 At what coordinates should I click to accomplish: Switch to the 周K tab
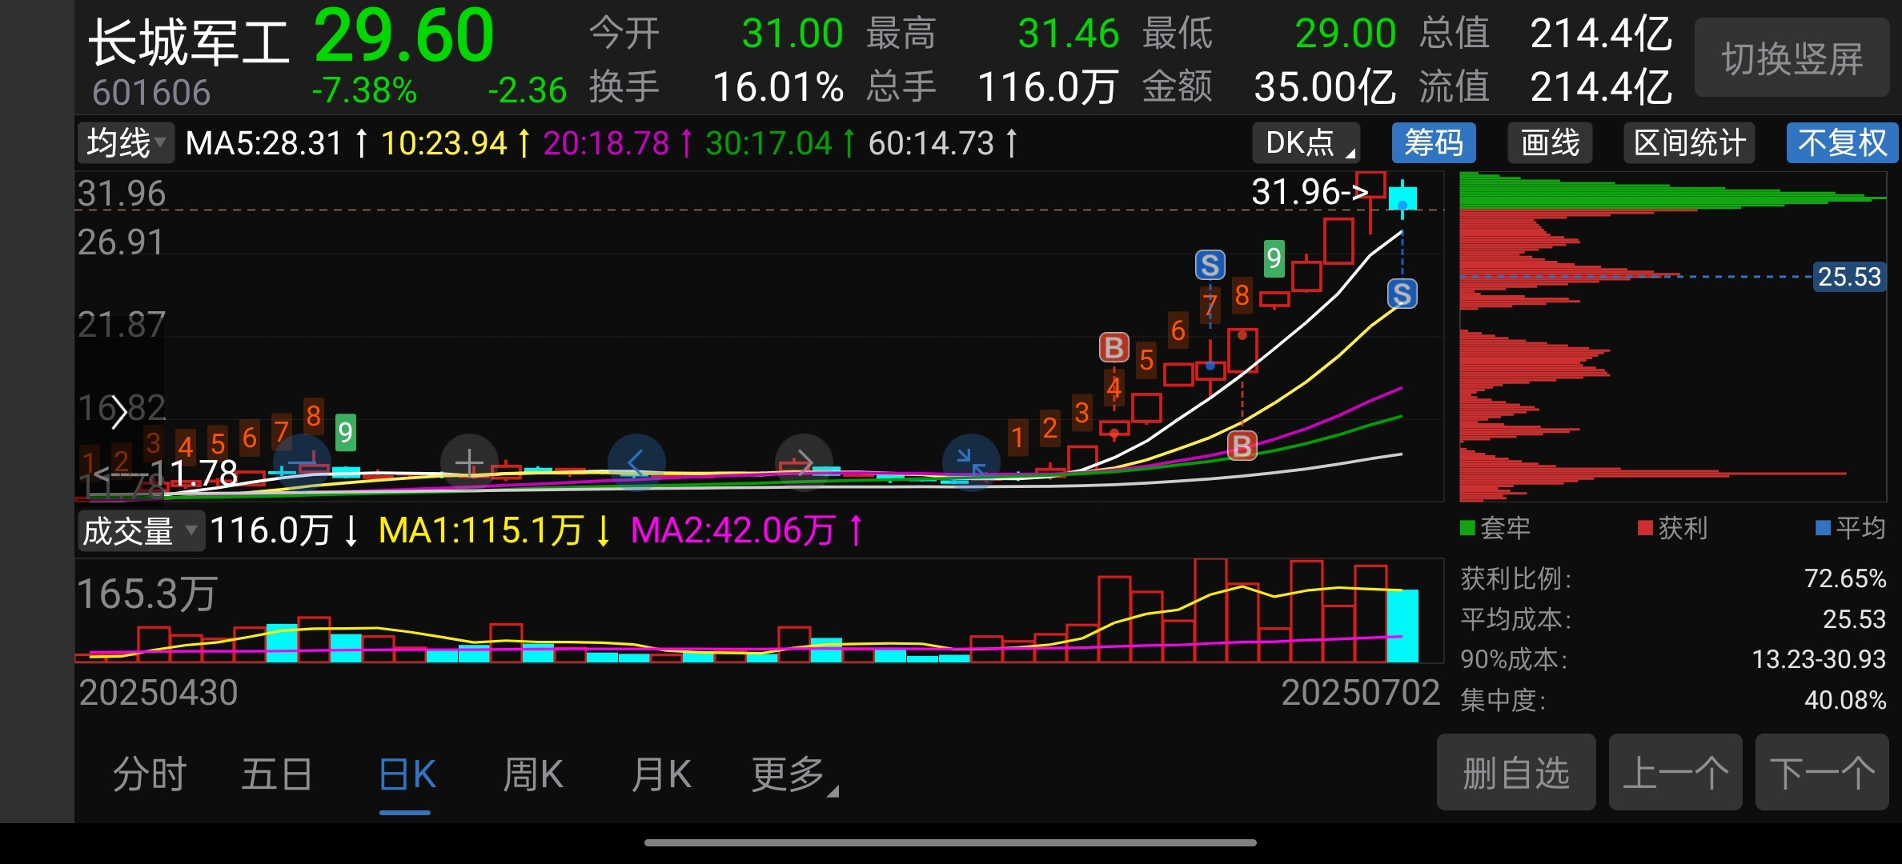[x=532, y=774]
